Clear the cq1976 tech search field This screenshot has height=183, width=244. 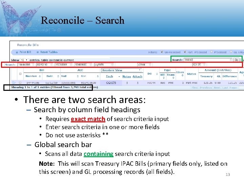(x=112, y=65)
